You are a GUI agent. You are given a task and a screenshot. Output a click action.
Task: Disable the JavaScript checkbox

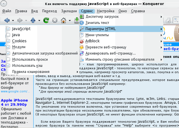pyautogui.click(x=8, y=29)
